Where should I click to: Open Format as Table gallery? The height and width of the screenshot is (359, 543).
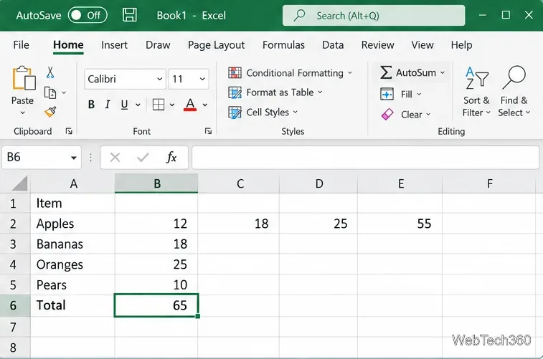[x=275, y=92]
